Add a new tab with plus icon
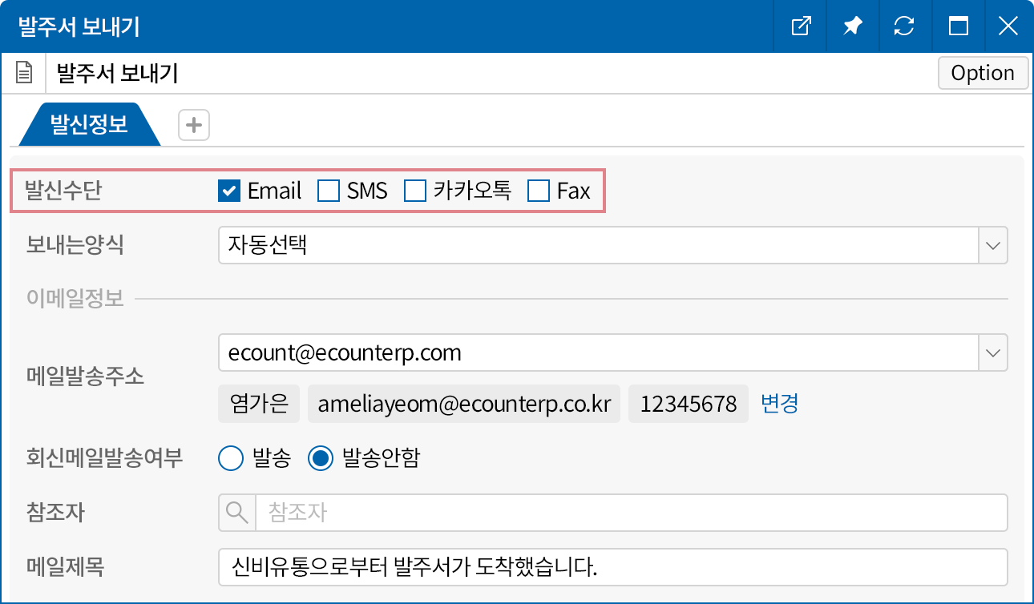 click(x=193, y=125)
